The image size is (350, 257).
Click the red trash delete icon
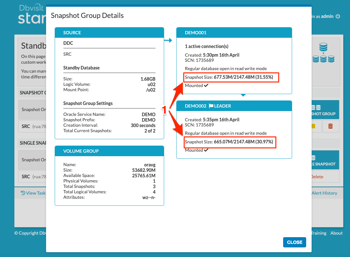[x=331, y=126]
